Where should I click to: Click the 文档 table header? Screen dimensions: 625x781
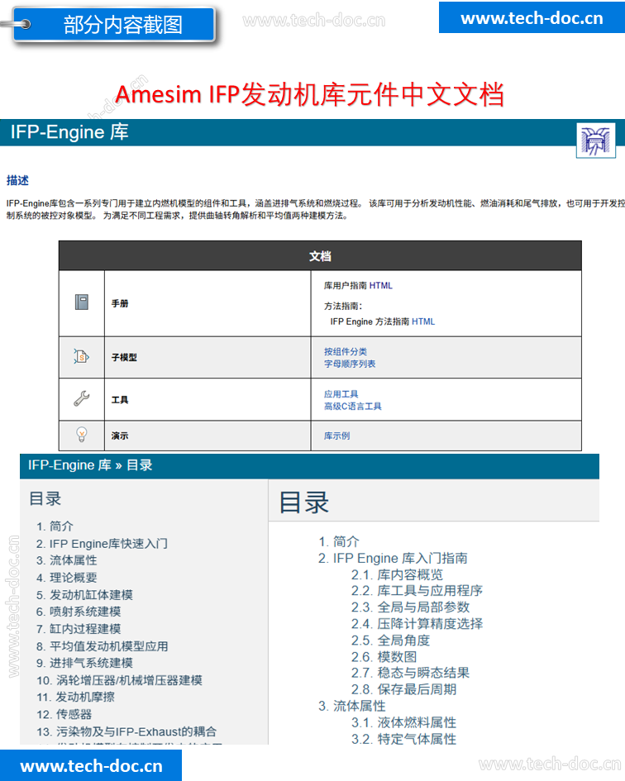point(320,256)
